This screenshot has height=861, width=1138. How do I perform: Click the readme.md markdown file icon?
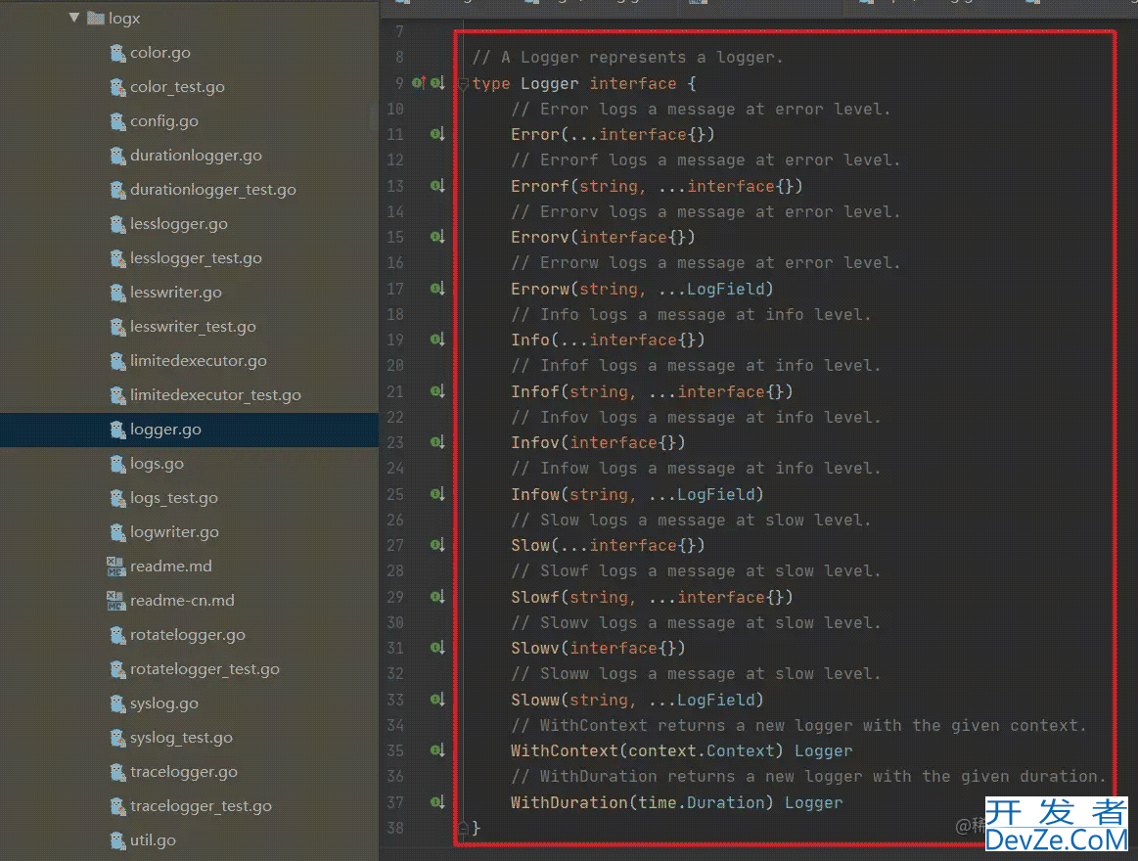pos(116,566)
